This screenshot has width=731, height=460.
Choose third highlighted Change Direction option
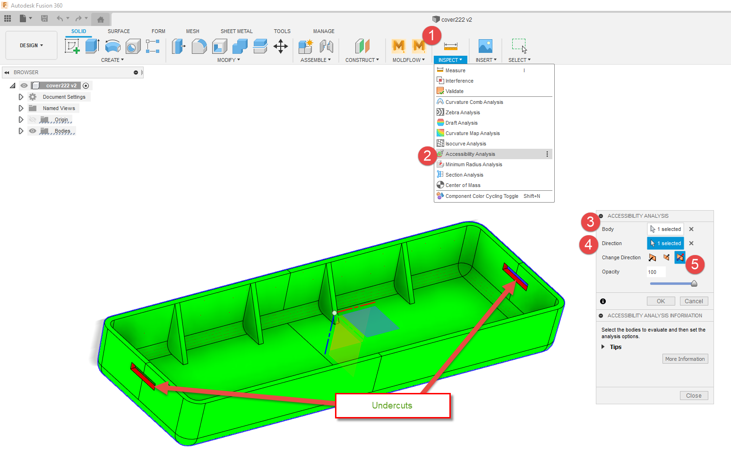680,257
